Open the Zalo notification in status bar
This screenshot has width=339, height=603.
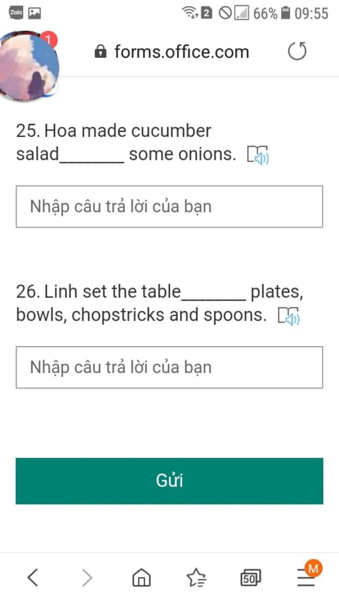pyautogui.click(x=16, y=13)
